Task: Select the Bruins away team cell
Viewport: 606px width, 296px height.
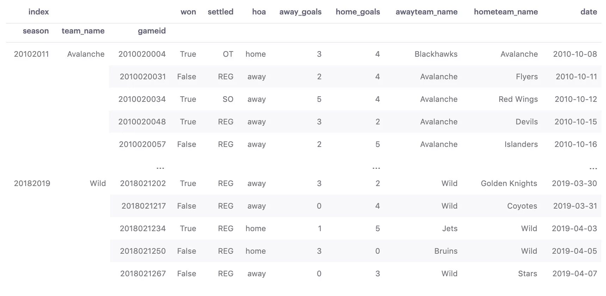Action: tap(446, 251)
